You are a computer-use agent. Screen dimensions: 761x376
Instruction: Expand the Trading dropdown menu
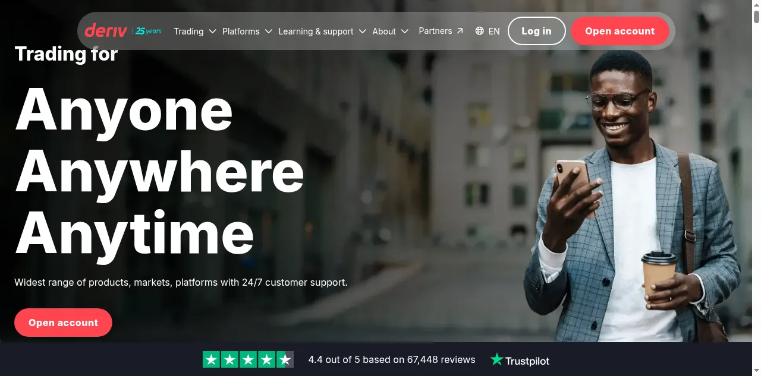pyautogui.click(x=195, y=31)
